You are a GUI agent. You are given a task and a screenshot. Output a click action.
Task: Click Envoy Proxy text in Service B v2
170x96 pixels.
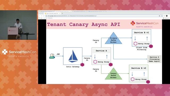tap(141, 79)
